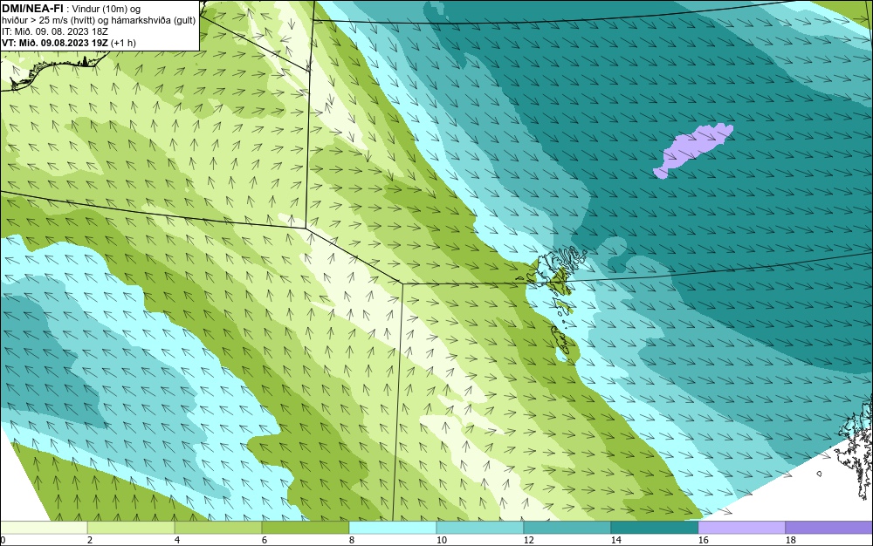873x546 pixels.
Task: Click the legend scale value 8
Action: pos(351,540)
